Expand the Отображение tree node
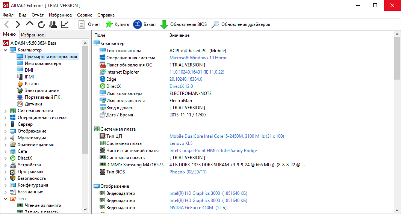The image size is (401, 214). pyautogui.click(x=5, y=131)
